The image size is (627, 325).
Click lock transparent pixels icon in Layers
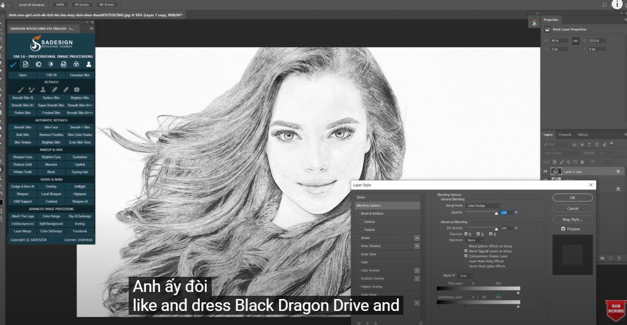click(555, 162)
